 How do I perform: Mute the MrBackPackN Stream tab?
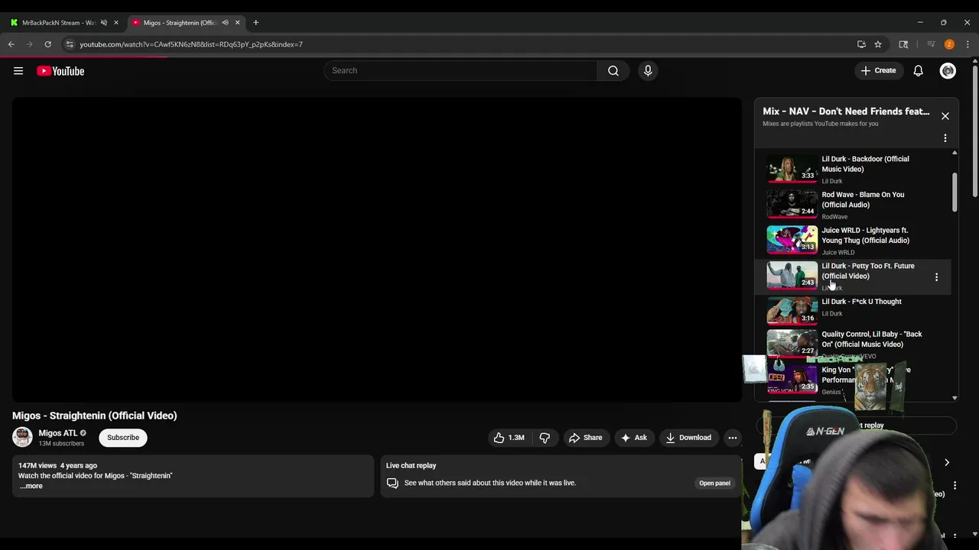(104, 23)
